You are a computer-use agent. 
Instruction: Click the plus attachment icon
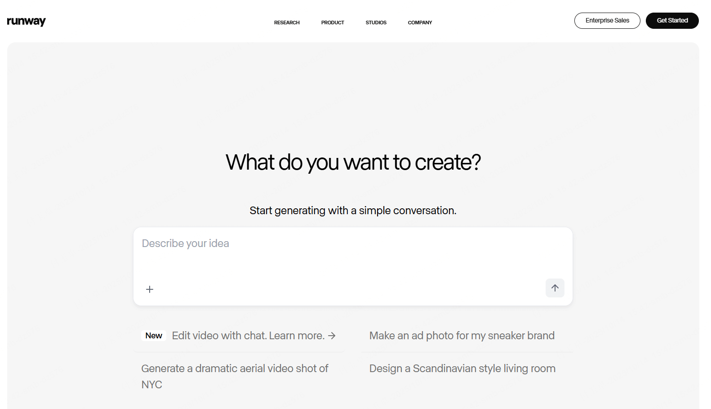click(x=150, y=289)
